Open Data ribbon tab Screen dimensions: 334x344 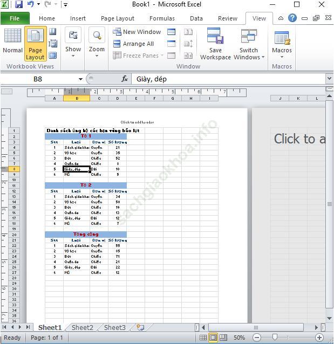point(196,18)
